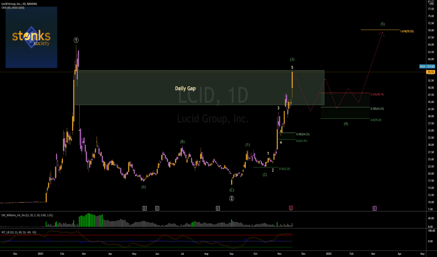The height and width of the screenshot is (257, 437).
Task: Select the green (A) wave label
Action: 143,187
